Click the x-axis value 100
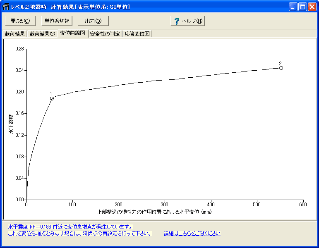The height and width of the screenshot is (248, 319). 72,205
